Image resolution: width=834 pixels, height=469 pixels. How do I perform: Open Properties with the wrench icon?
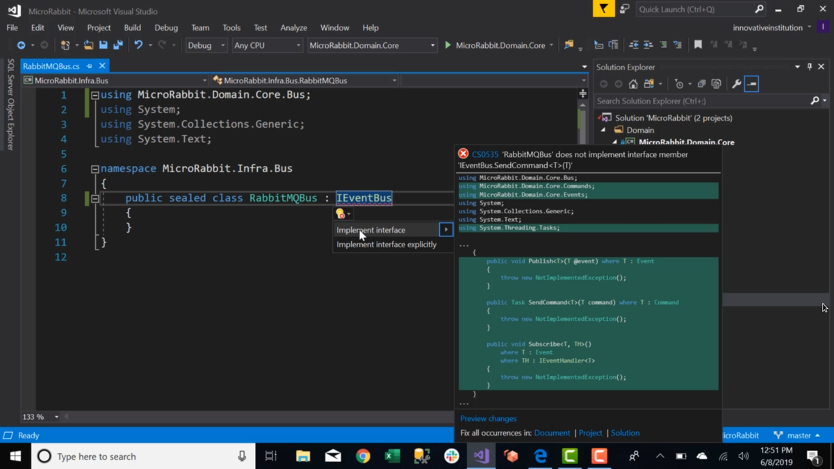[737, 84]
